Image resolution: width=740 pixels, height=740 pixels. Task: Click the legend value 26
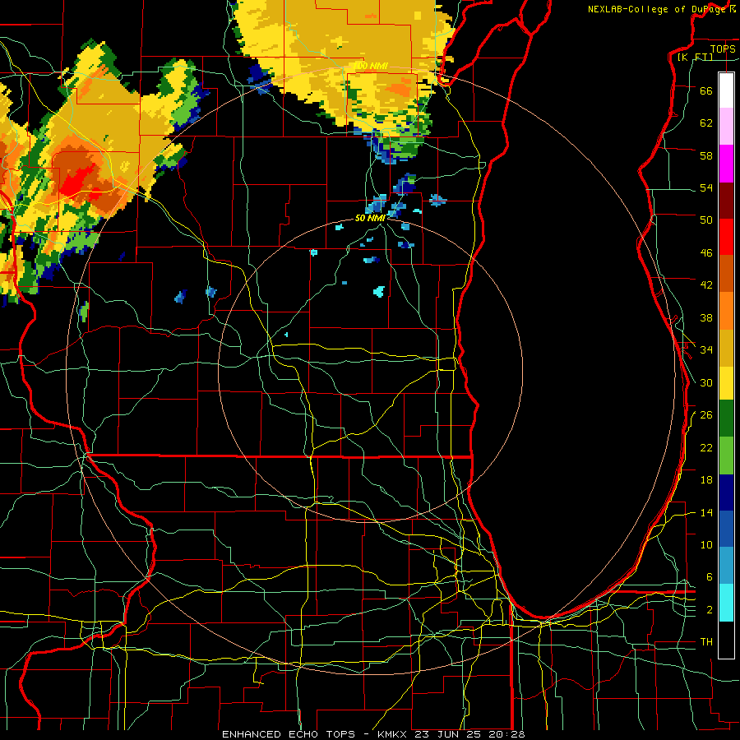(706, 415)
